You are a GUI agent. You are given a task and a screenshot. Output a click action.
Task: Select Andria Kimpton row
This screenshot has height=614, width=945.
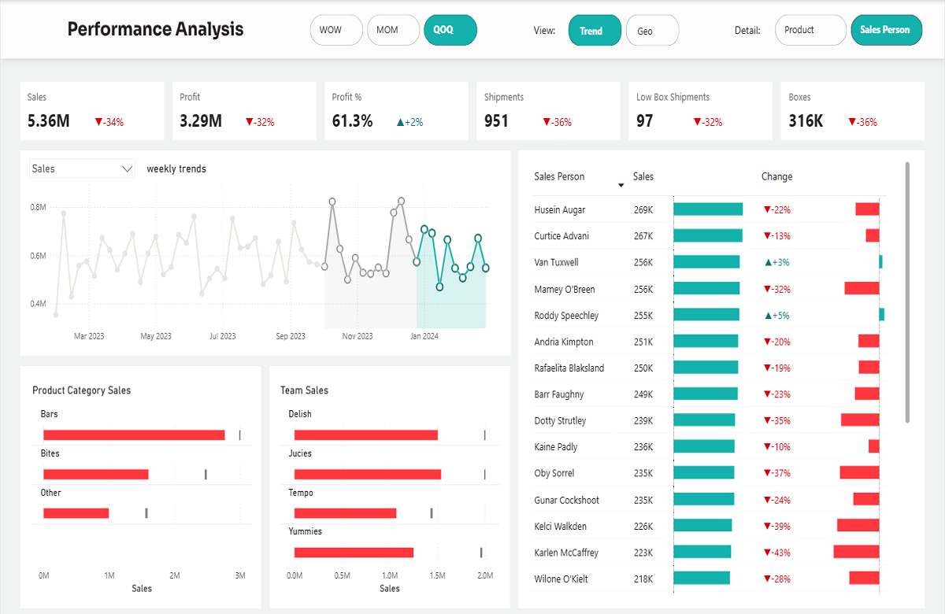click(709, 342)
